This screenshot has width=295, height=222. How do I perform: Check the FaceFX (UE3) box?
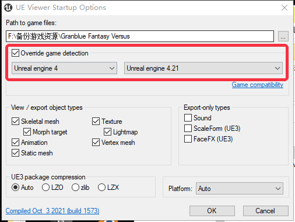click(x=188, y=139)
